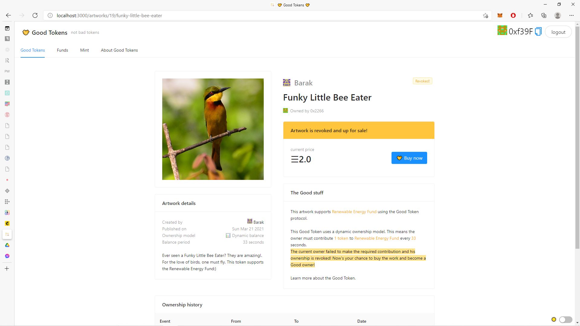This screenshot has width=580, height=326.
Task: Toggle the dark mode switch bottom right
Action: click(x=566, y=318)
